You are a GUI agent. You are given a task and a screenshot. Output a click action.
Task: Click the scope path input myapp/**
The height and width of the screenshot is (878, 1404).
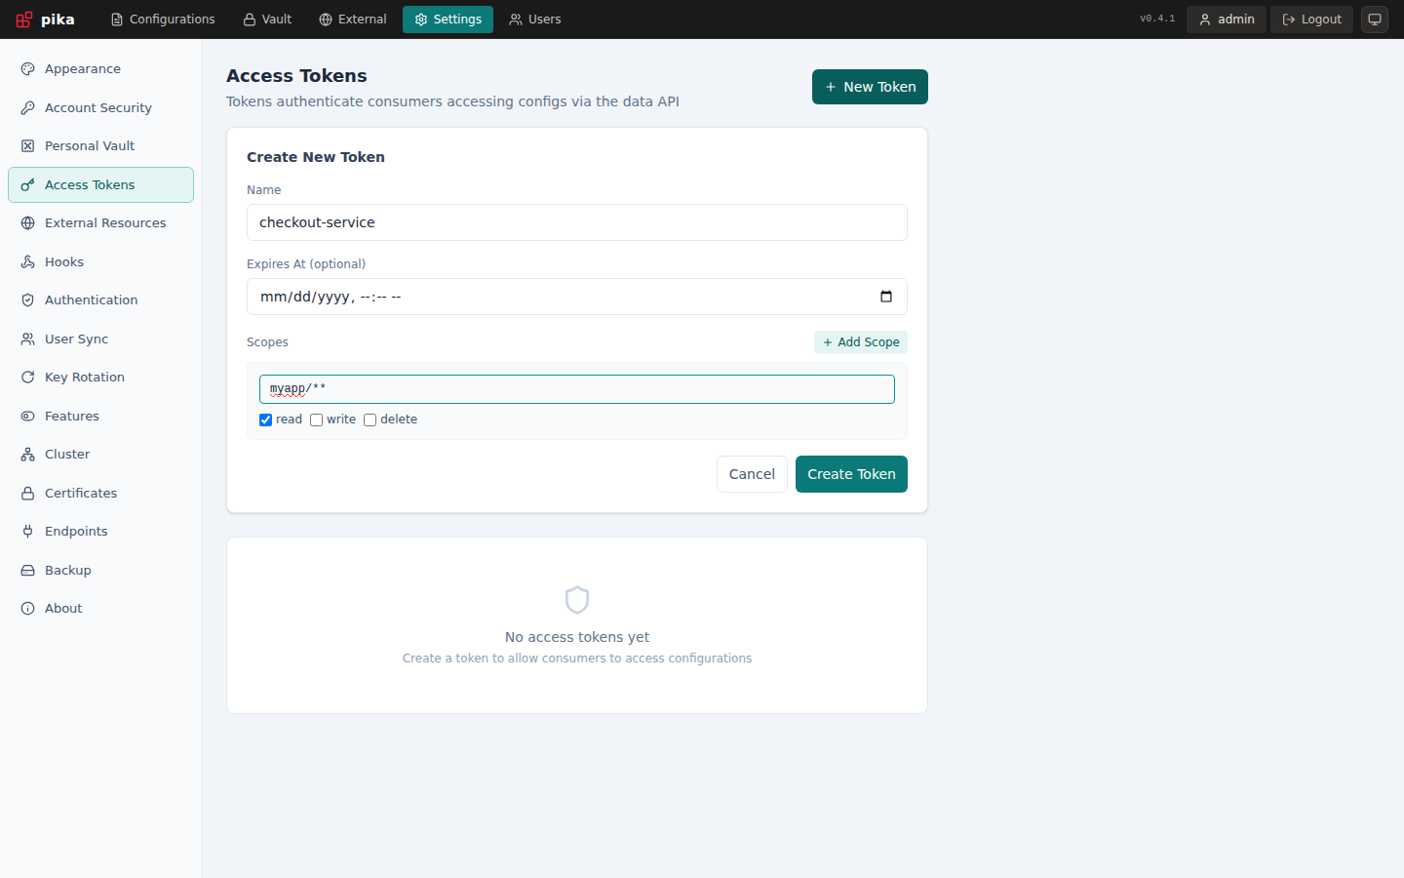[577, 389]
